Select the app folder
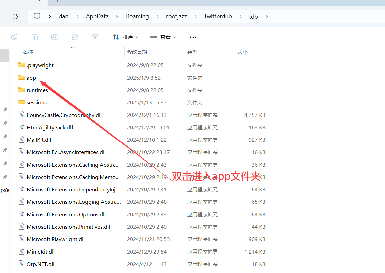This screenshot has width=385, height=273. tap(31, 78)
